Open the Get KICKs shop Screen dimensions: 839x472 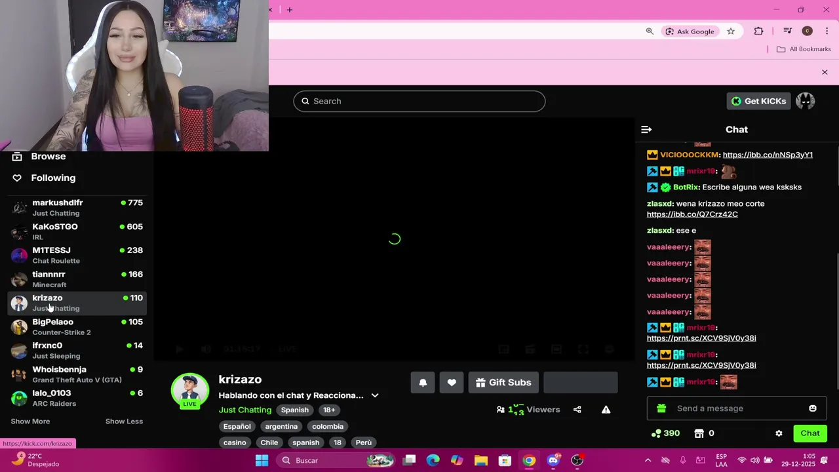click(759, 101)
